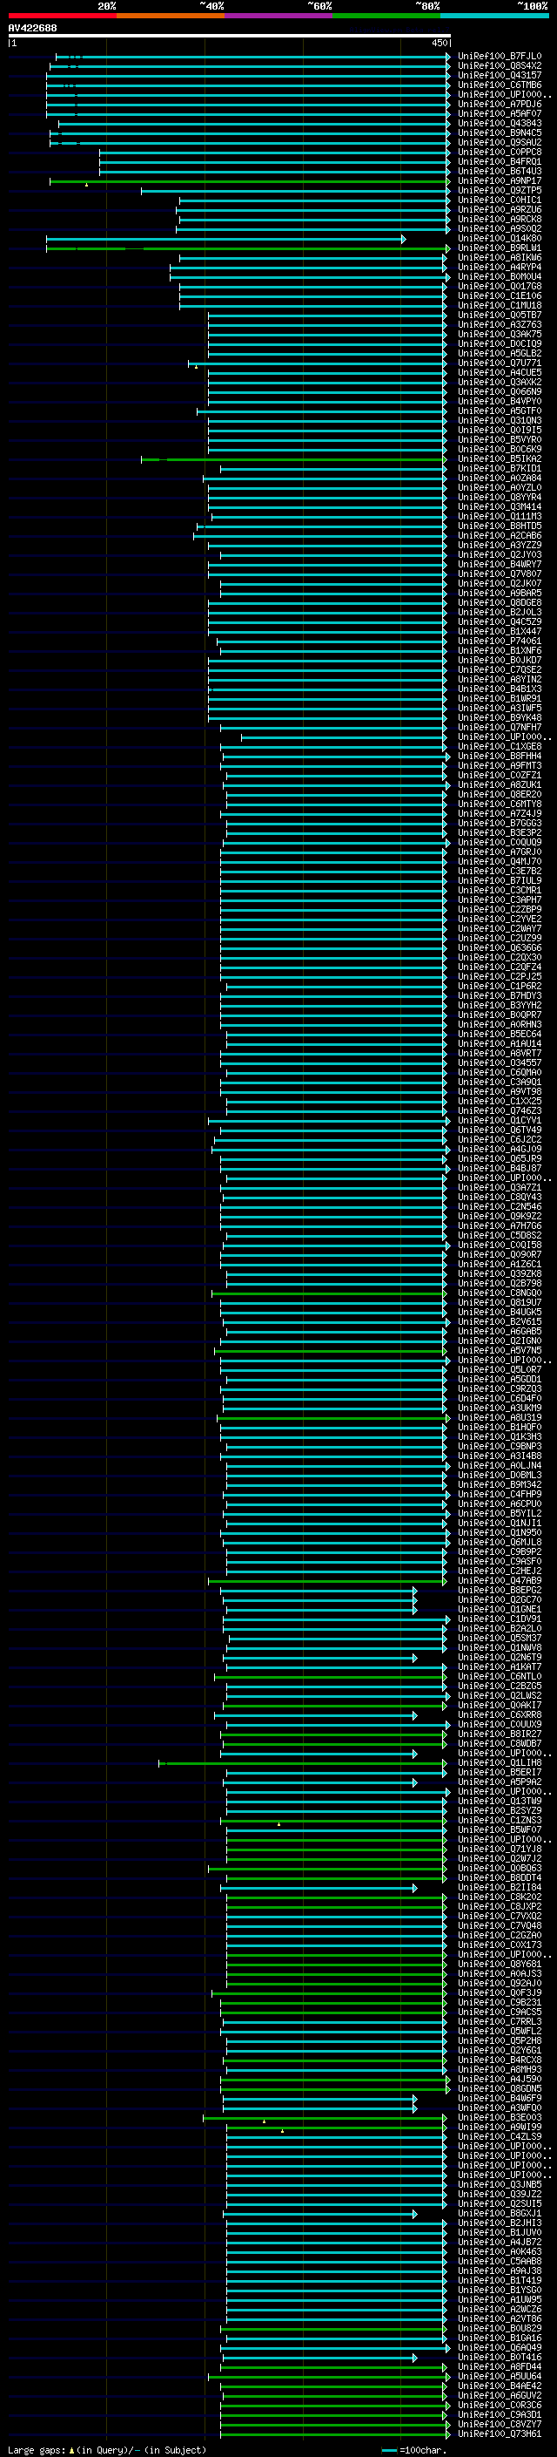Click the UniRef100_C1ZNS3 label

coord(499,1820)
